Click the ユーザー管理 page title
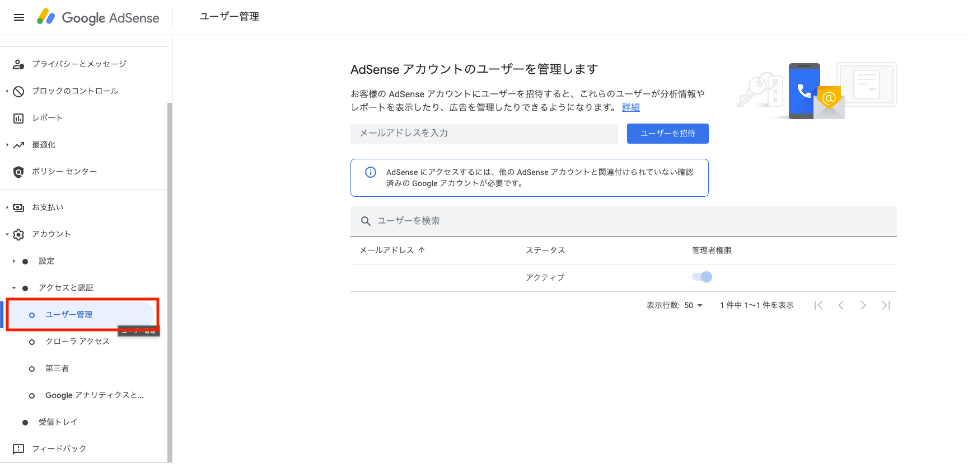This screenshot has height=464, width=968. click(x=230, y=17)
